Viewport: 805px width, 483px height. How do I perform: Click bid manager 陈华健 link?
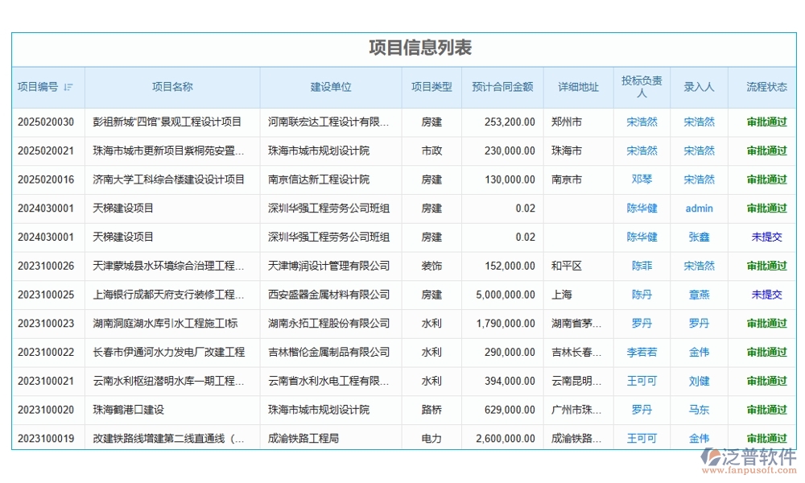tap(642, 208)
